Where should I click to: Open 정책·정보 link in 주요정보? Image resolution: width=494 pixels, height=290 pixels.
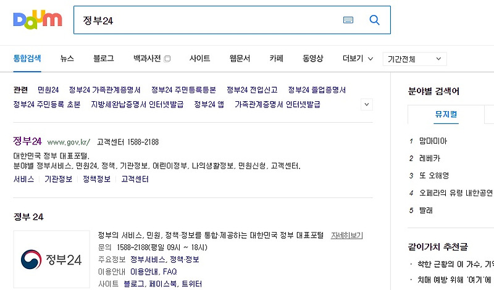click(185, 259)
